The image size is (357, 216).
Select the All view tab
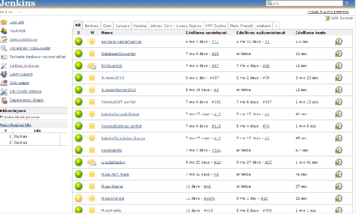pyautogui.click(x=78, y=25)
